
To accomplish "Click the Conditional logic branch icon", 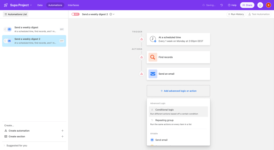I will point(152,110).
